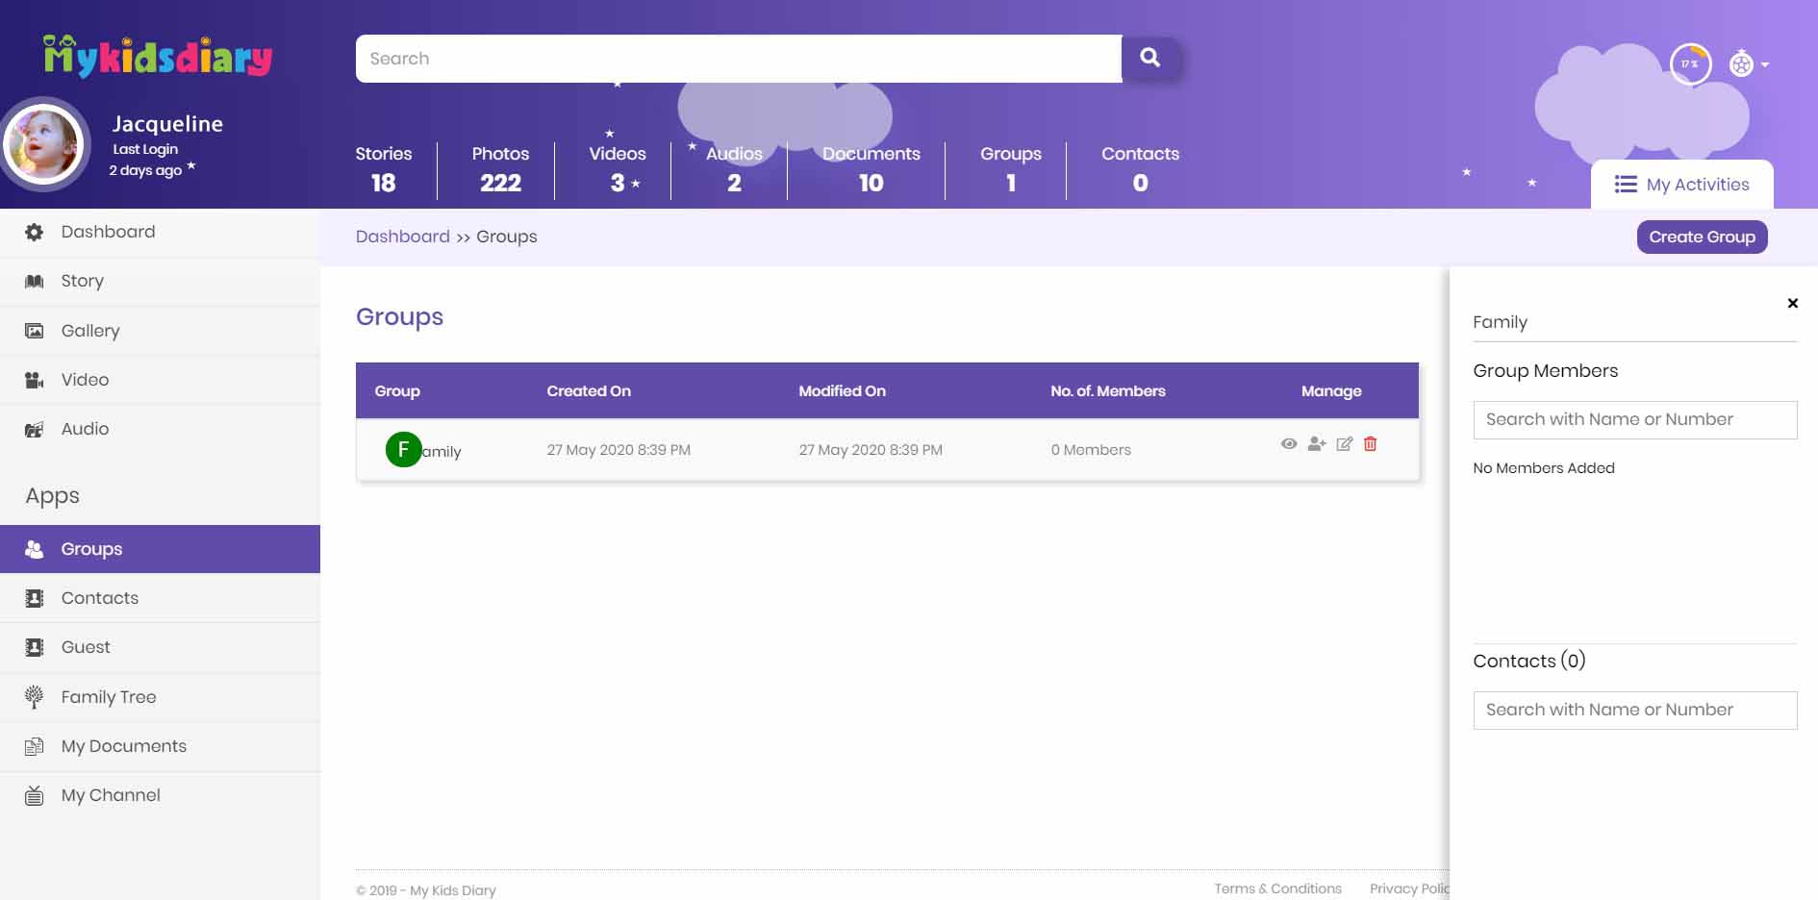Edit the Family group with pencil icon

(1344, 444)
